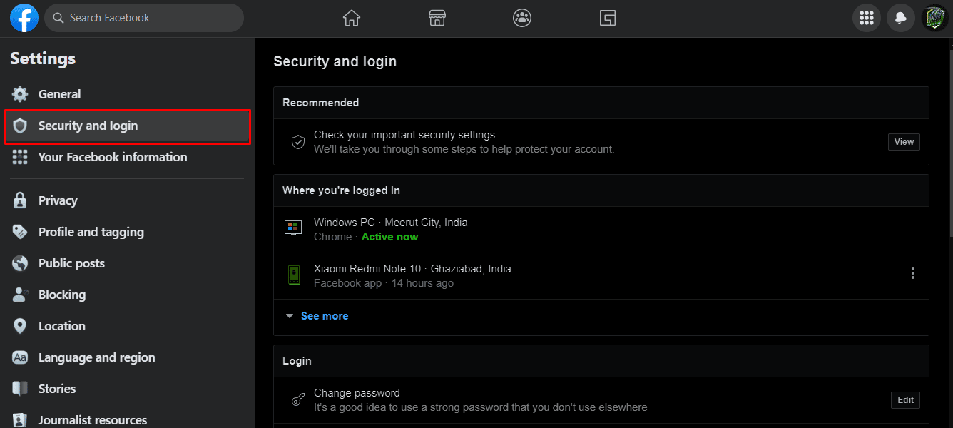Open Language and region settings
This screenshot has height=428, width=953.
point(96,357)
